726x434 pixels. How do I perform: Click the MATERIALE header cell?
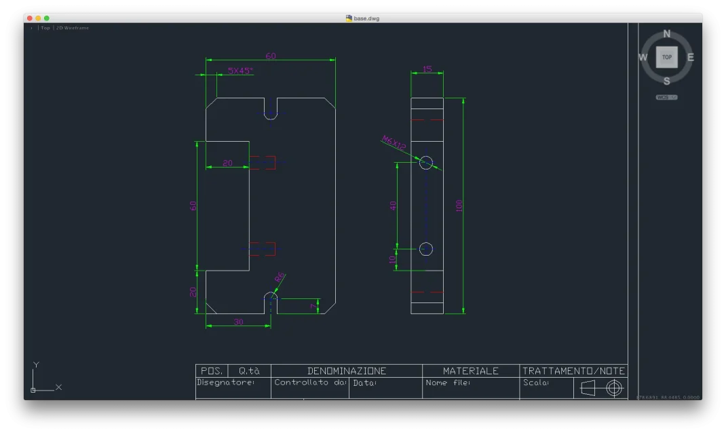(x=470, y=371)
